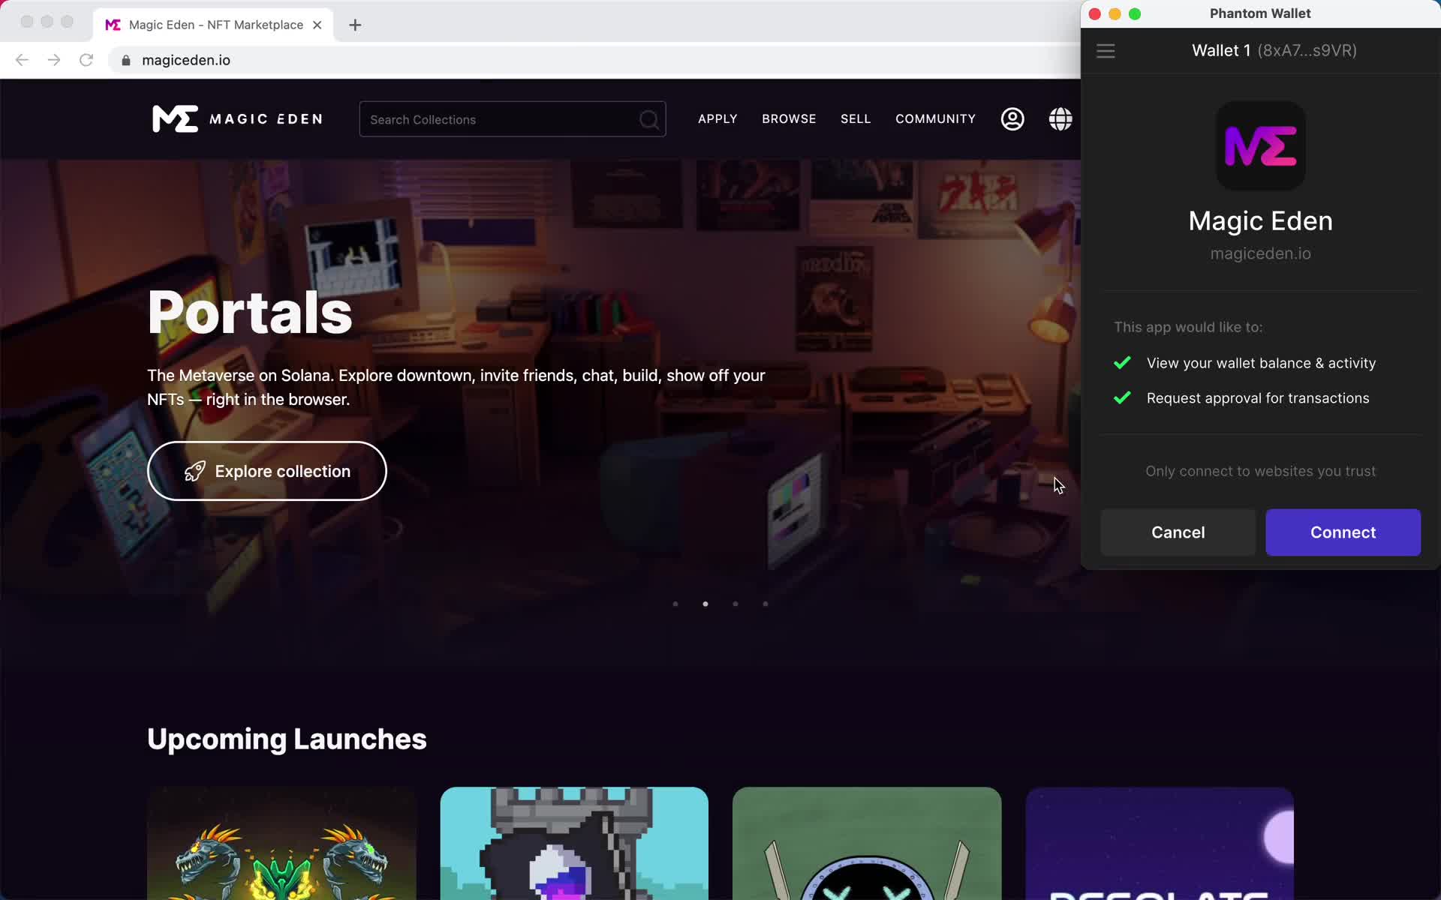
Task: Select the SELL menu item
Action: (855, 118)
